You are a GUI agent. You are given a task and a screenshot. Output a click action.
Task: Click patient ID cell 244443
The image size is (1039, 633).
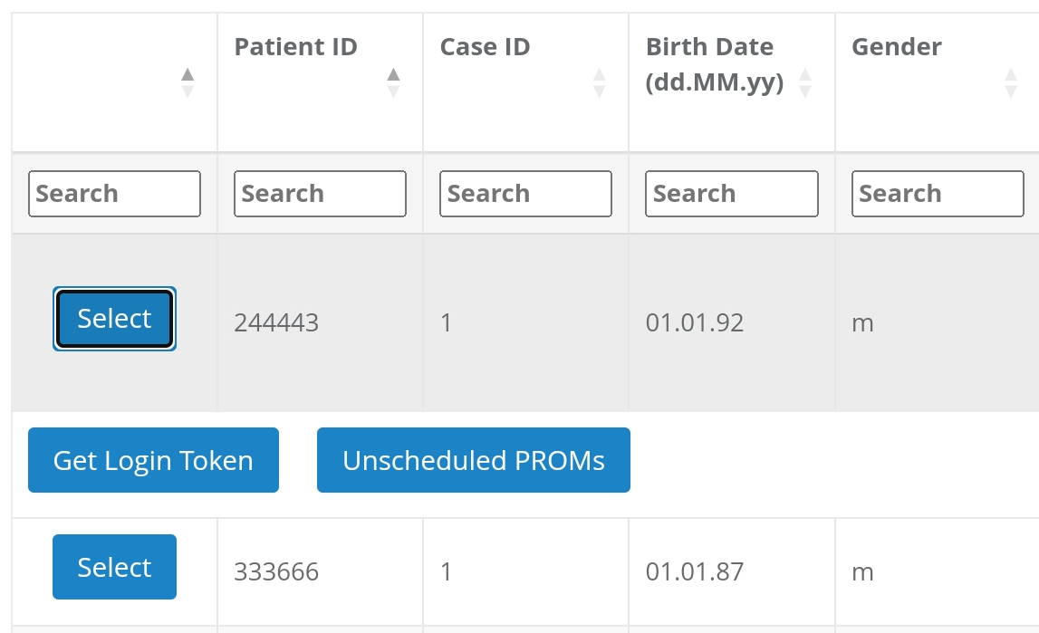[276, 323]
